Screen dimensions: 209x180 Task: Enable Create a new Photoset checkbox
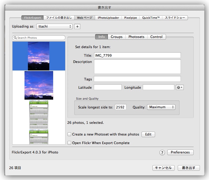69,134
